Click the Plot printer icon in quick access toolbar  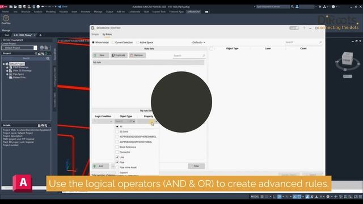click(38, 7)
